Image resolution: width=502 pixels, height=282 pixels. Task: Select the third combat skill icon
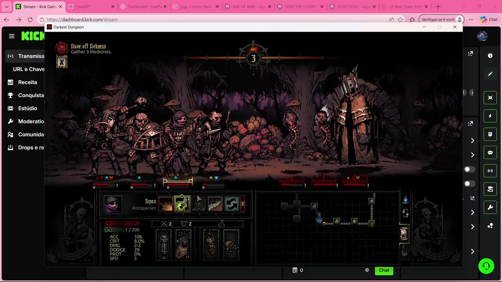click(x=199, y=204)
